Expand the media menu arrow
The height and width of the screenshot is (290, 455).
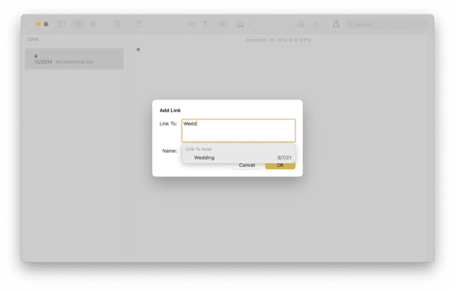pyautogui.click(x=249, y=24)
